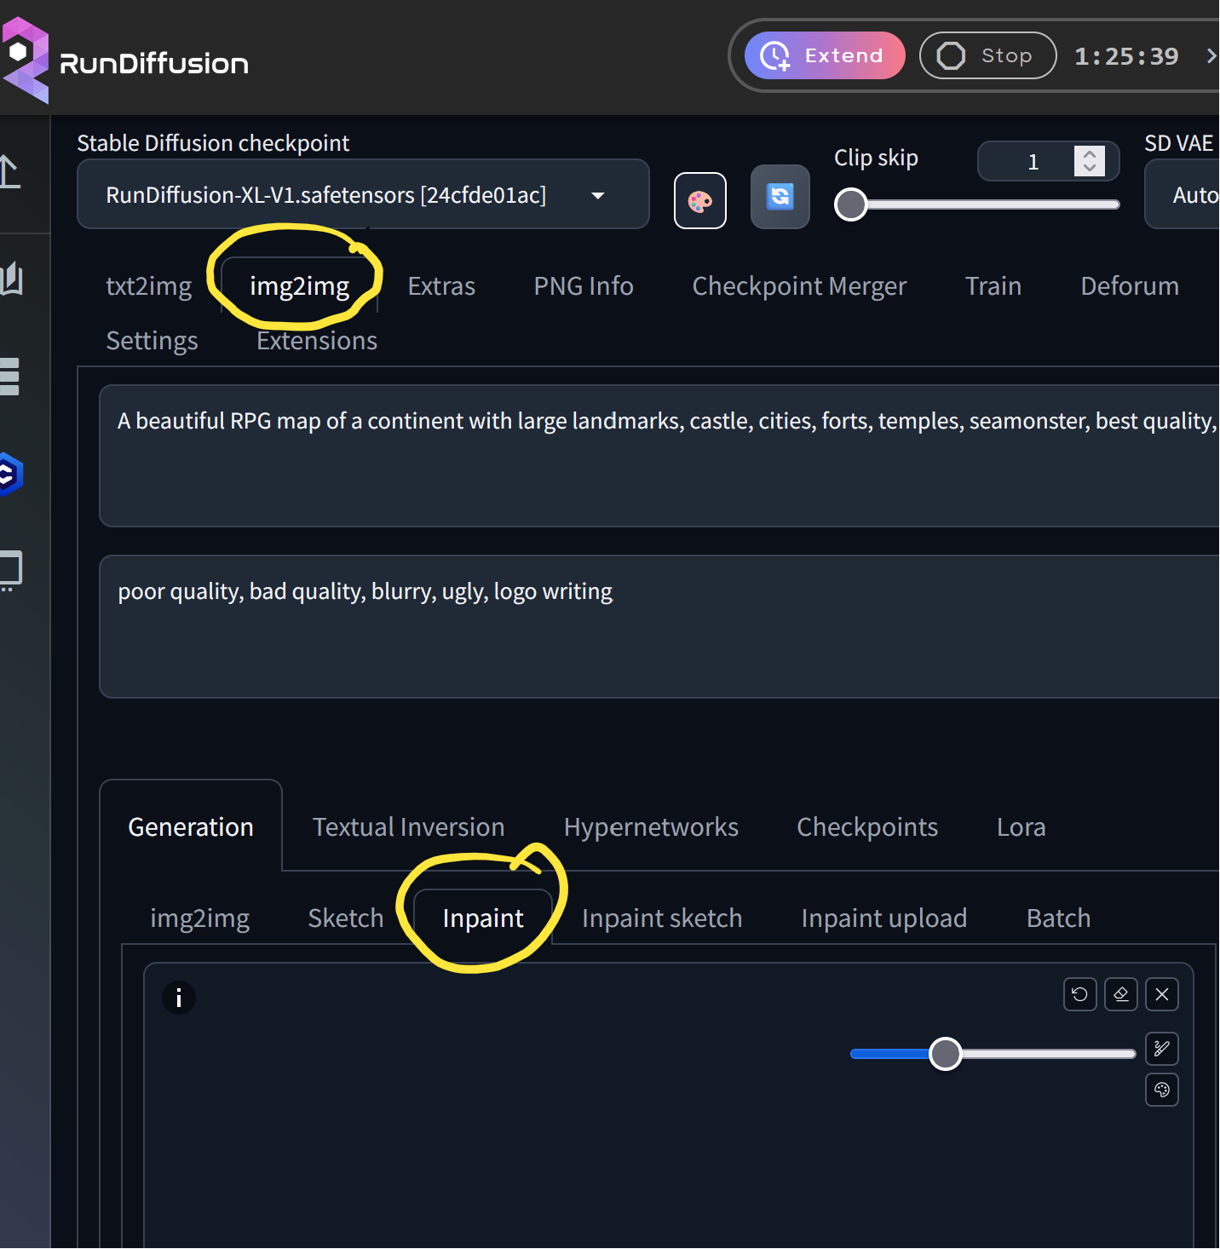Open the PNG Info tab
This screenshot has width=1220, height=1249.
point(584,285)
